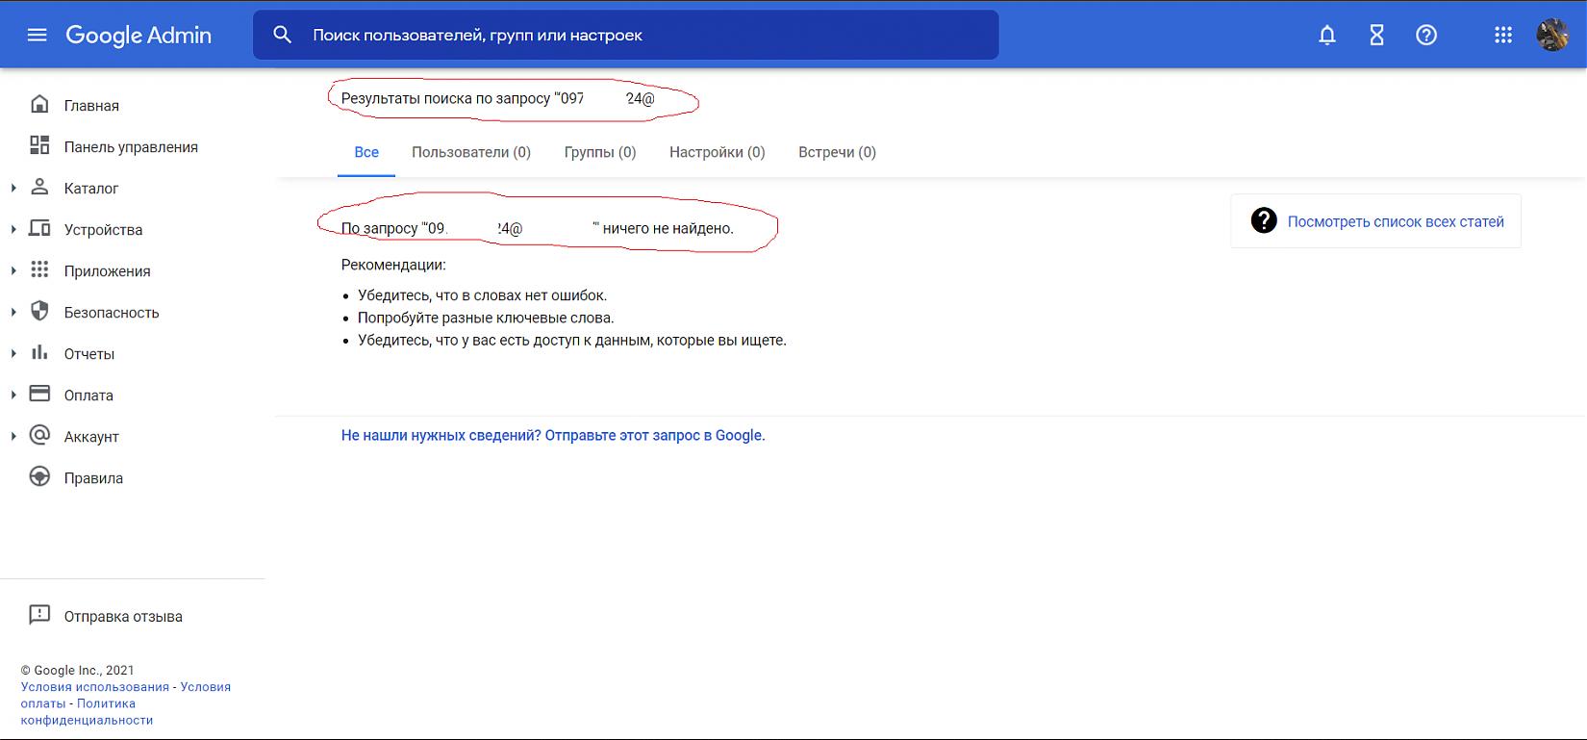
Task: Expand the Отчеты section
Action: pyautogui.click(x=13, y=353)
